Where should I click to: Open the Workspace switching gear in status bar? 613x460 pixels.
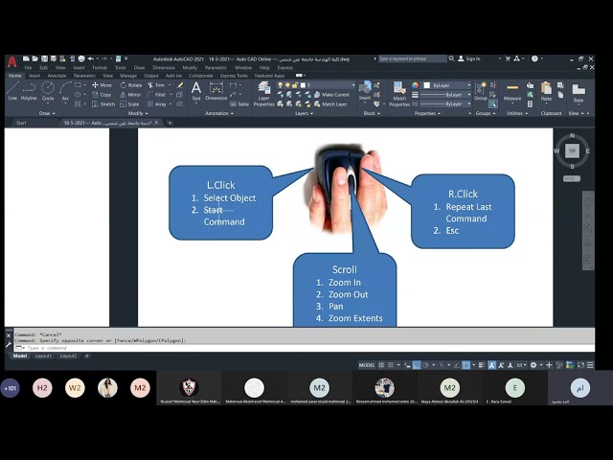[x=534, y=365]
